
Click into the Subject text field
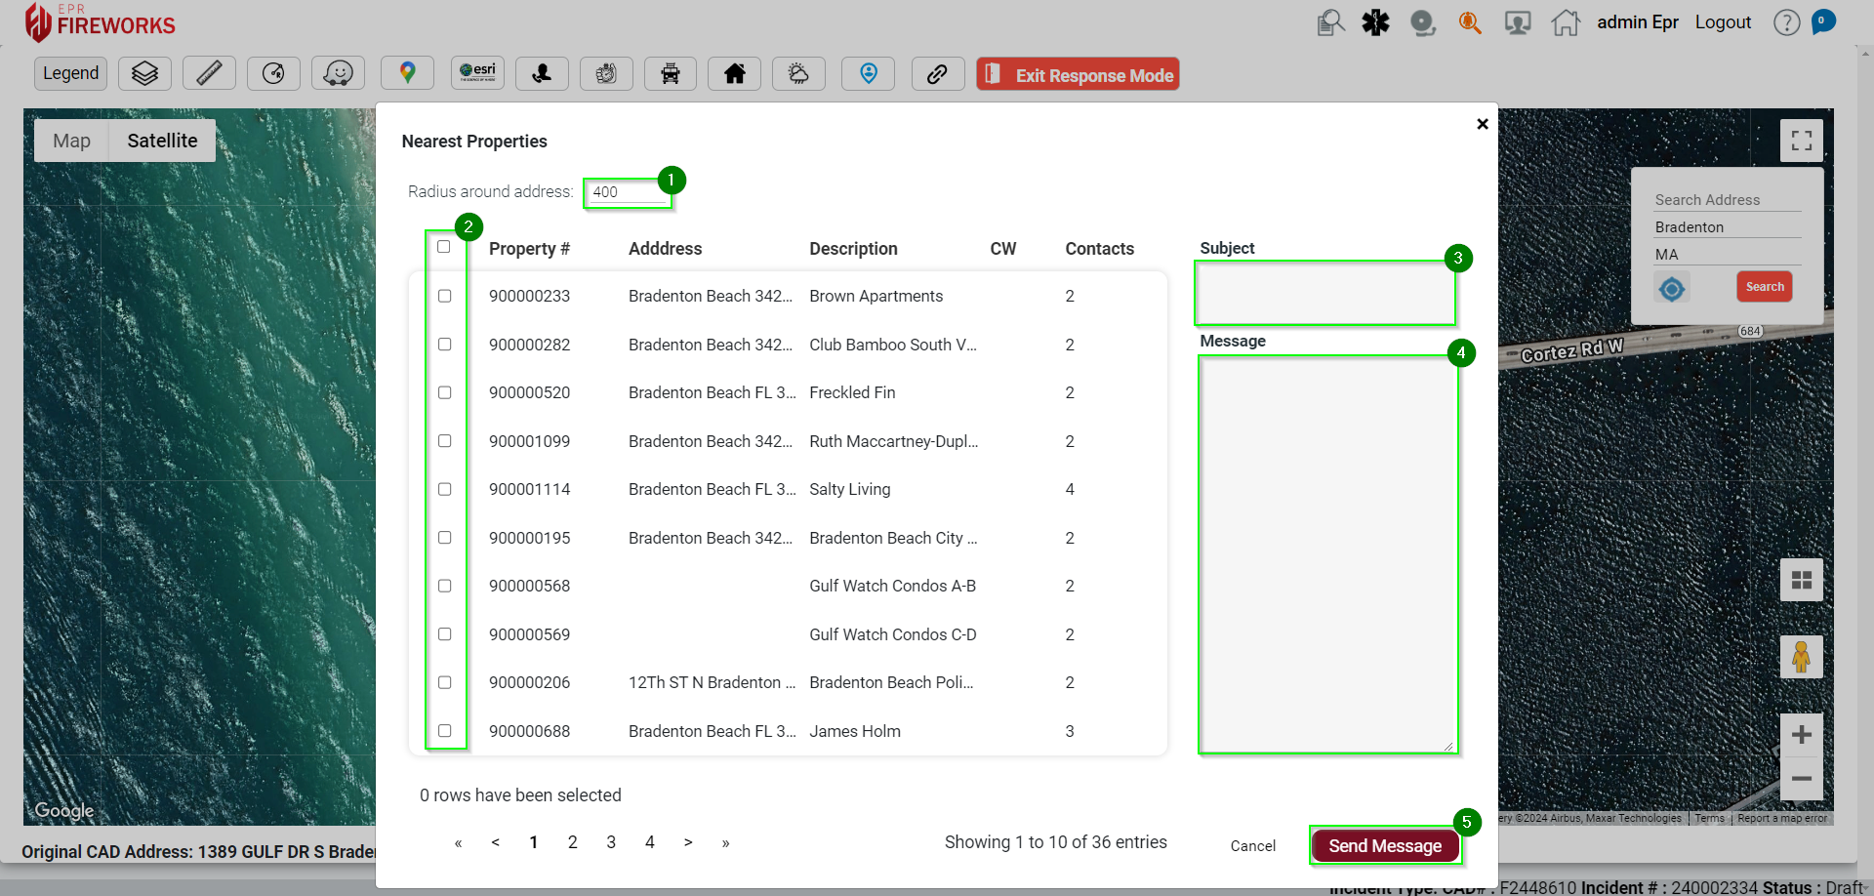(1324, 293)
